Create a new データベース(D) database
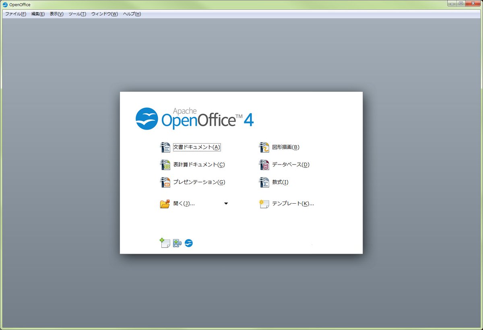 tap(284, 165)
